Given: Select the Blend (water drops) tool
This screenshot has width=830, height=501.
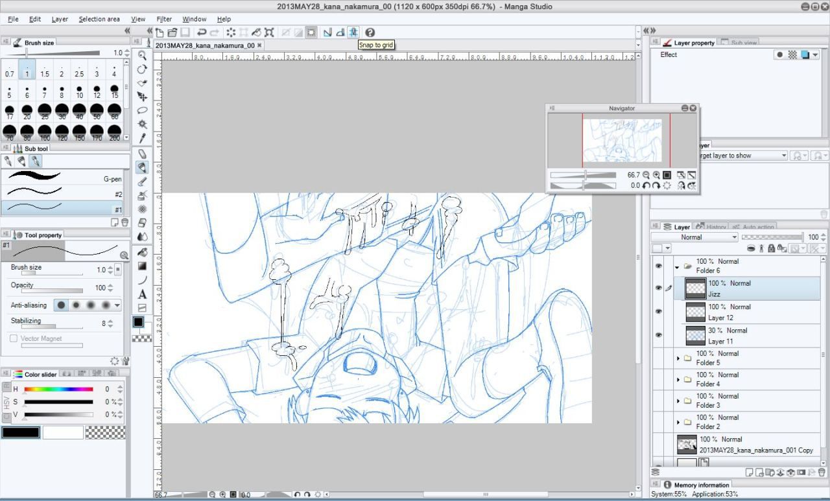Looking at the screenshot, I should tap(142, 237).
